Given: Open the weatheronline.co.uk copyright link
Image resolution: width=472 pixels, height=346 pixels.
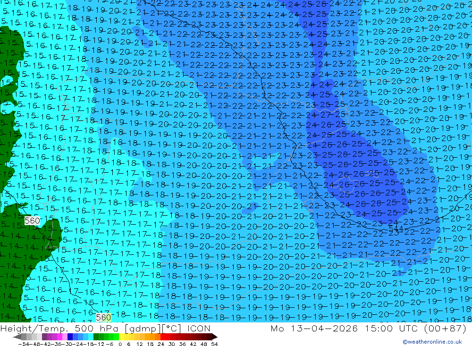Looking at the screenshot, I should click(432, 342).
